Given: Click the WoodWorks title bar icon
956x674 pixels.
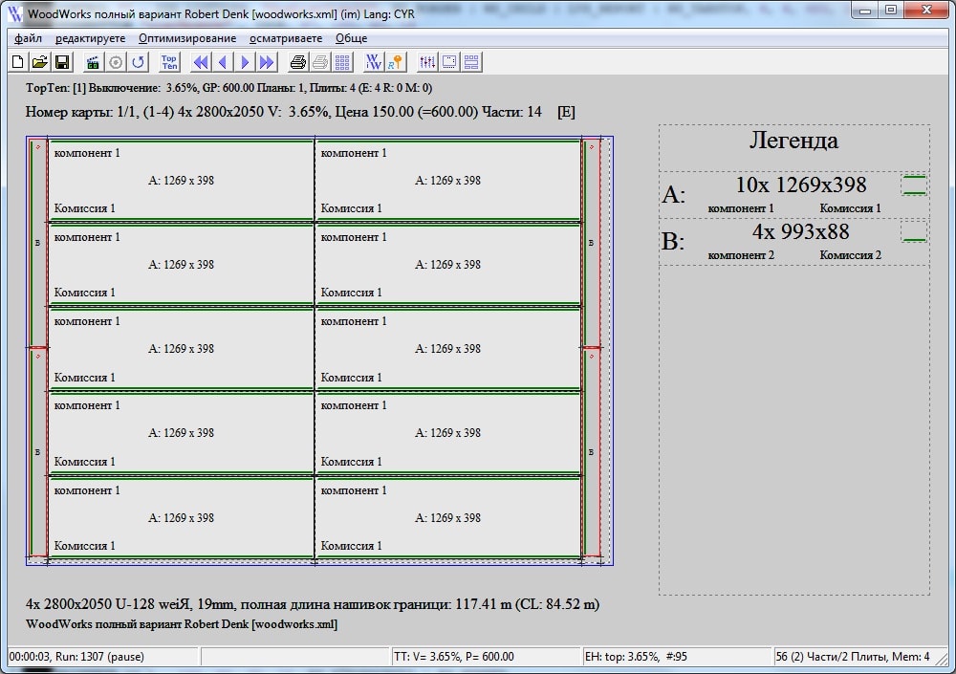Looking at the screenshot, I should point(16,12).
